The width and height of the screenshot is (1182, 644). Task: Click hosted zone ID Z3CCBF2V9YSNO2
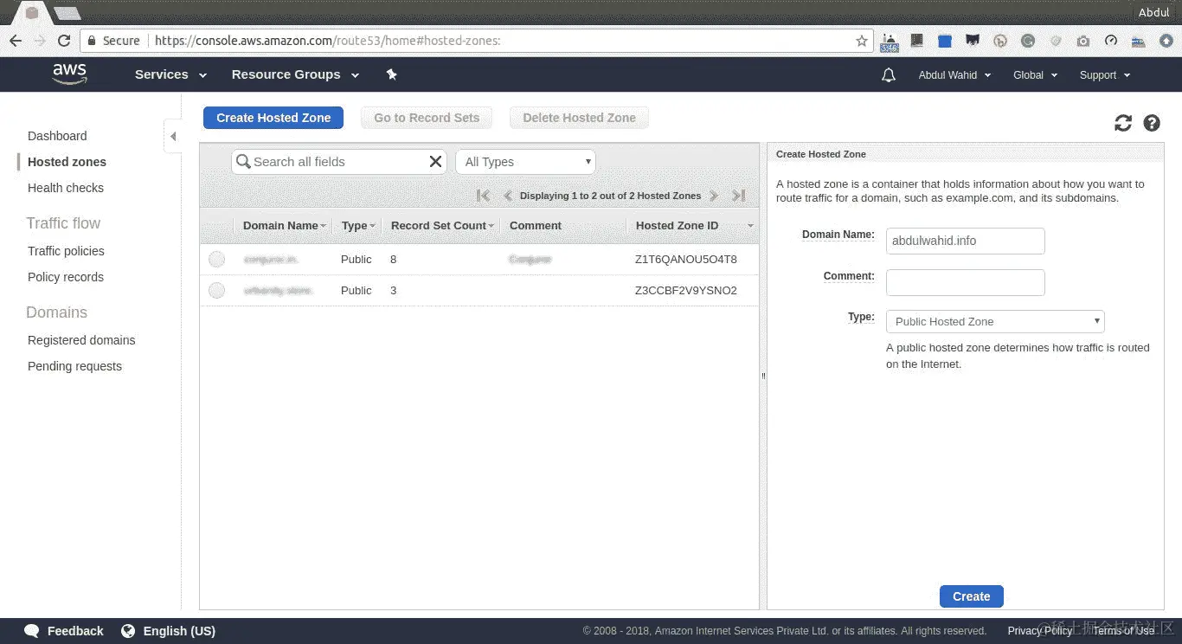[x=686, y=290]
